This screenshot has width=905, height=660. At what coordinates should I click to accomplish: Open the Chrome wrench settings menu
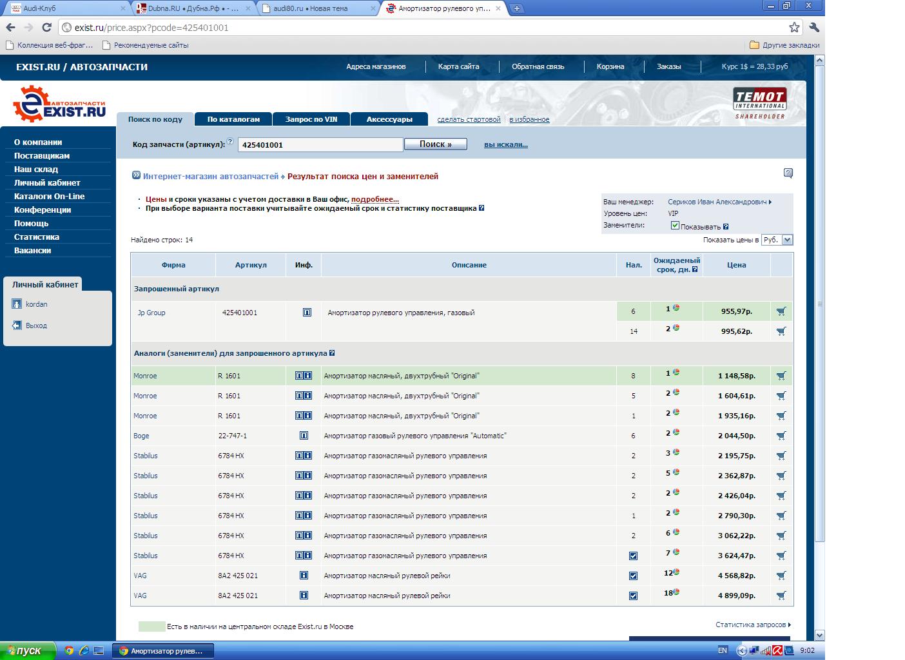coord(813,28)
